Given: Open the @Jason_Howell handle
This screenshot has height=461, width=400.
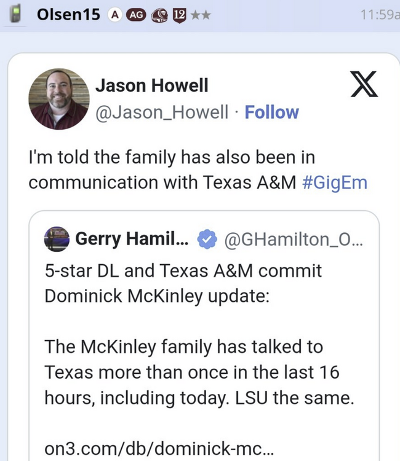Looking at the screenshot, I should 161,112.
